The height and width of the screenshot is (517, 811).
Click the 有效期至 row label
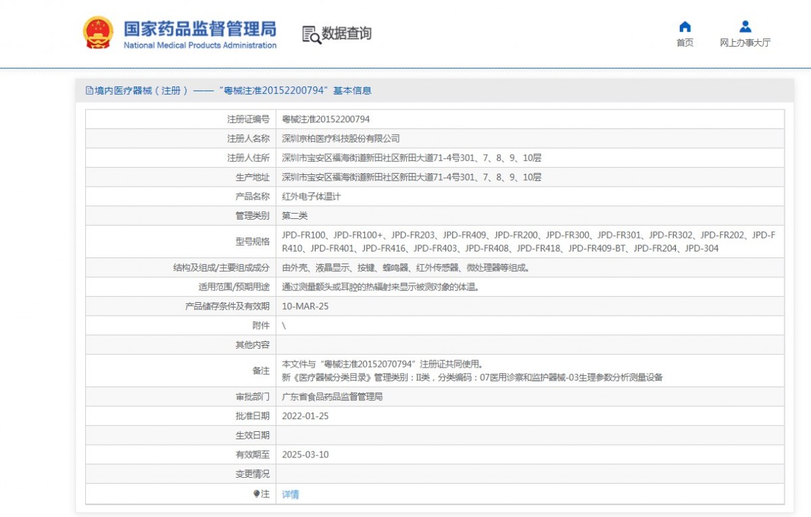pyautogui.click(x=252, y=455)
